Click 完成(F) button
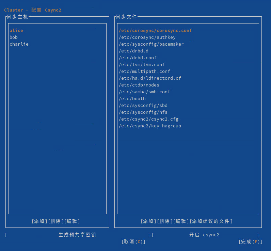271x251 pixels. coord(251,242)
